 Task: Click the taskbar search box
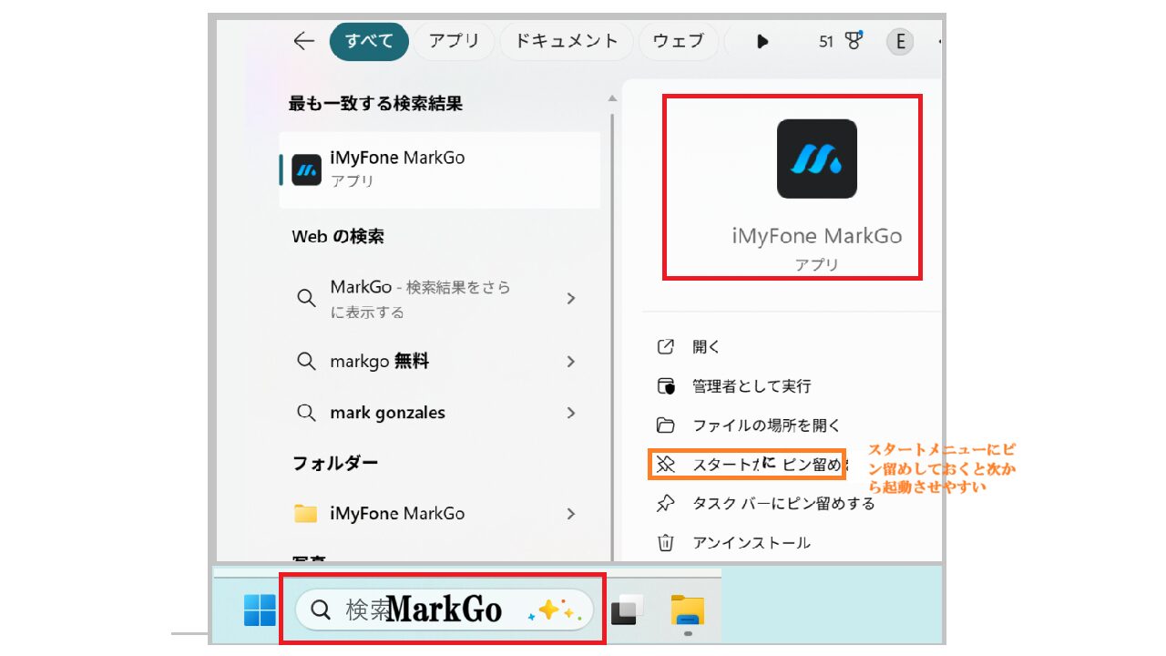pos(444,610)
